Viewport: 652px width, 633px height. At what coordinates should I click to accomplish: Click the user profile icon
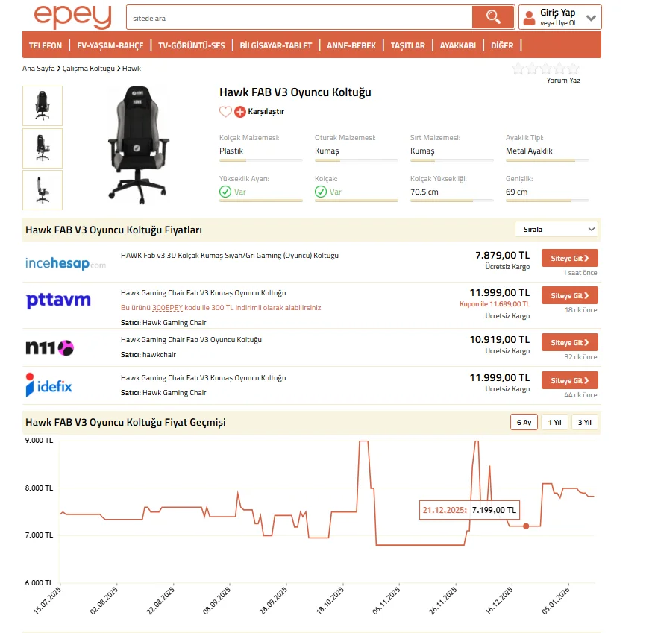pos(529,18)
